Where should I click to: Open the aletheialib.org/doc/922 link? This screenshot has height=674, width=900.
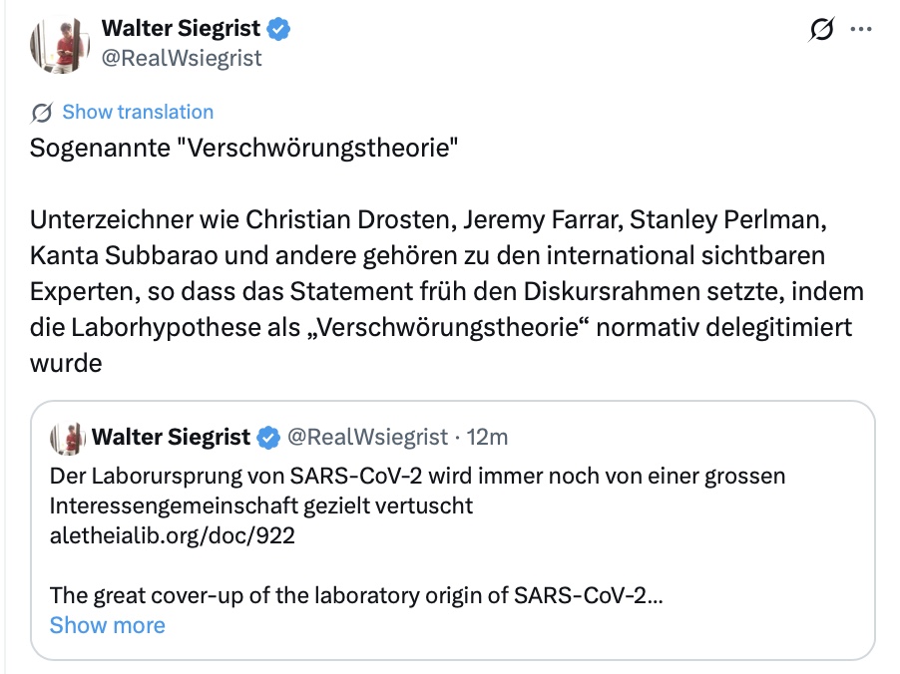click(x=173, y=535)
